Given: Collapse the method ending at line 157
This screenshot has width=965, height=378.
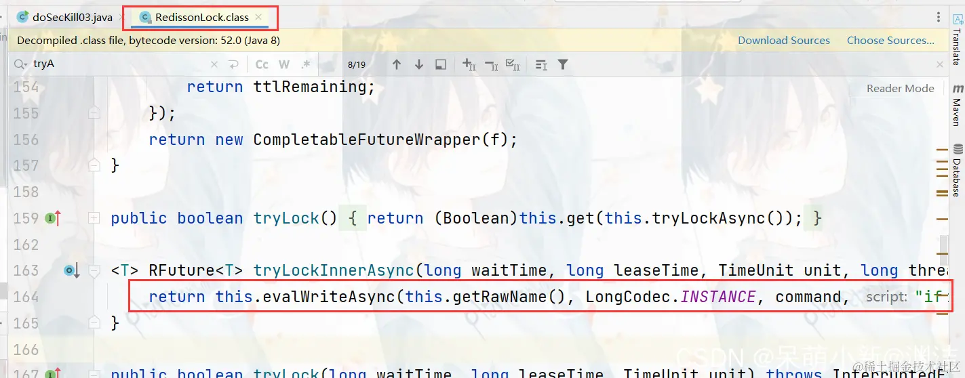Looking at the screenshot, I should point(94,165).
